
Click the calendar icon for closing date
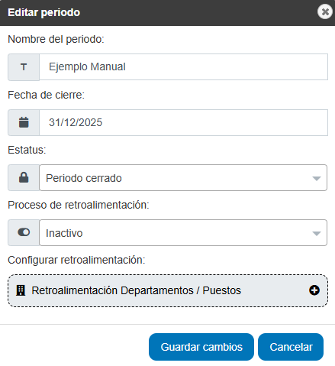[24, 122]
